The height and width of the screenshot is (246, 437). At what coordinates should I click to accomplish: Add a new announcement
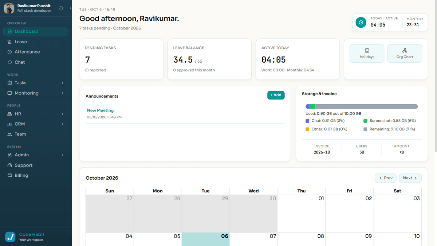276,95
